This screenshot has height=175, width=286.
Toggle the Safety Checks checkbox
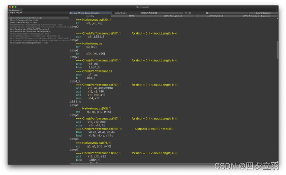[113, 13]
